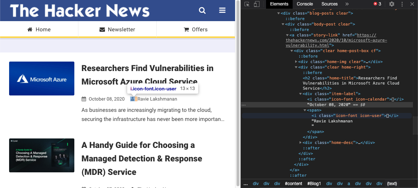418x188 pixels.
Task: Click the Microsoft Azure article thumbnail
Action: [42, 78]
